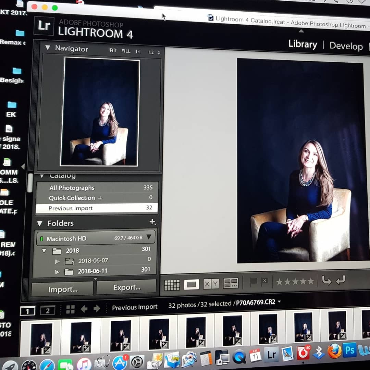Click first thumbnail's develop adjustments badge
370x370 pixels.
[47, 350]
